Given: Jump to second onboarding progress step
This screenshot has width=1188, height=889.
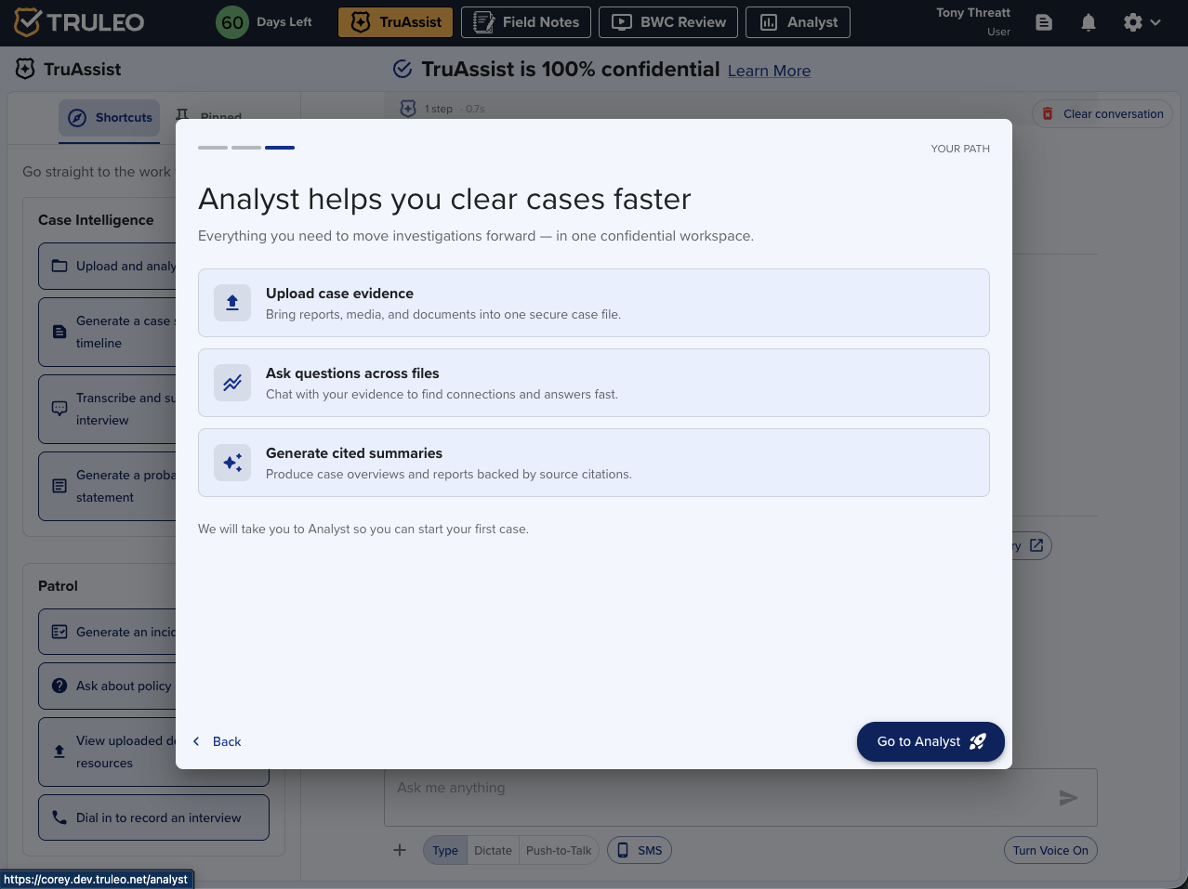Looking at the screenshot, I should [246, 148].
